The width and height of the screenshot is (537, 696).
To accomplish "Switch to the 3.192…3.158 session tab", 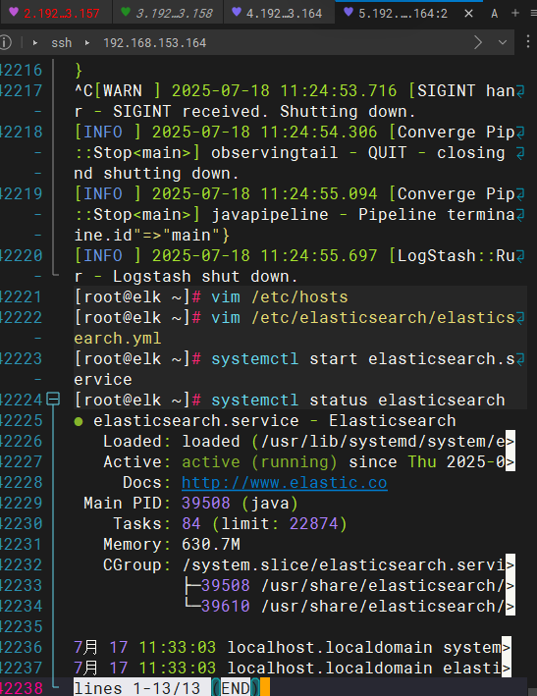I will click(x=168, y=13).
